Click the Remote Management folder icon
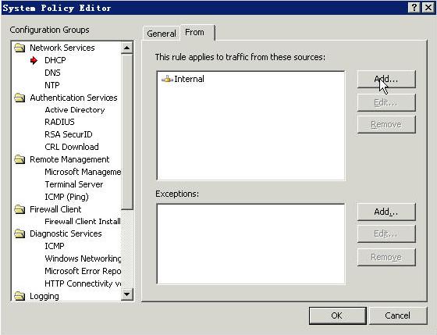The width and height of the screenshot is (437, 335). click(20, 159)
